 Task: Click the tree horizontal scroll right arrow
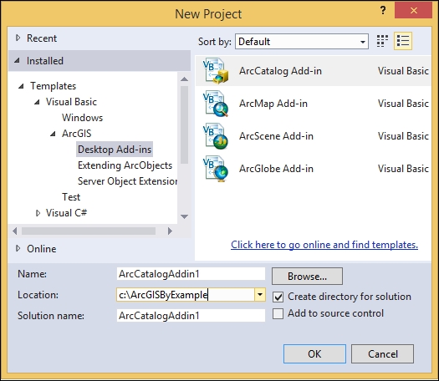[170, 231]
